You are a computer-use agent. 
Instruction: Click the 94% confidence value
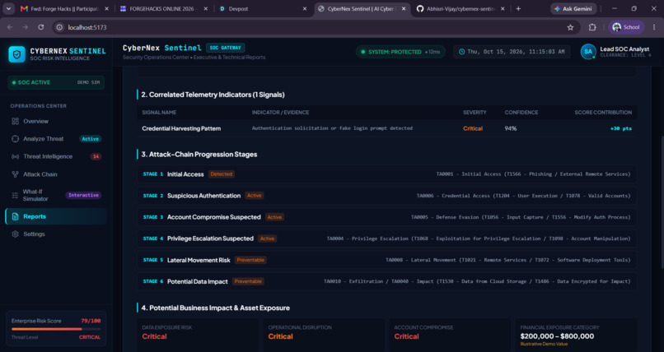coord(511,128)
